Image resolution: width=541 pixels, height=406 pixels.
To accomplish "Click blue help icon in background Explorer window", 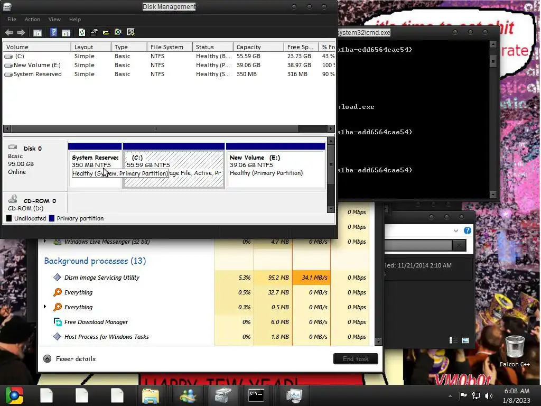I will [x=468, y=230].
